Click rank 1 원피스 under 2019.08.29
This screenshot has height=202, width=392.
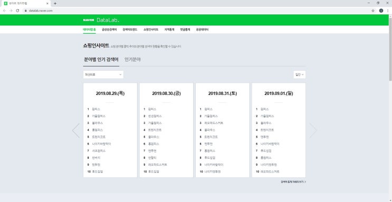[x=96, y=109]
